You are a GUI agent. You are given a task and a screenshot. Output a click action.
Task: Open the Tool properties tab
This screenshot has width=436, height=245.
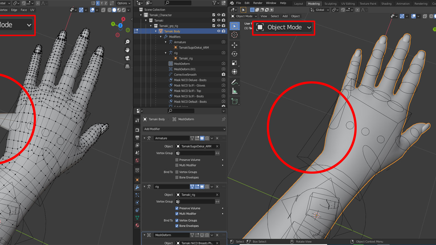137,120
